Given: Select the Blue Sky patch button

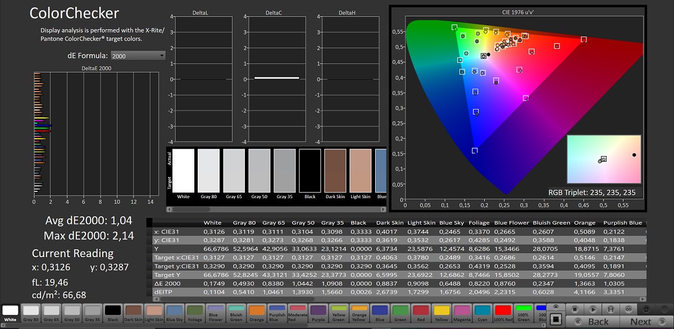Looking at the screenshot, I should (x=175, y=313).
